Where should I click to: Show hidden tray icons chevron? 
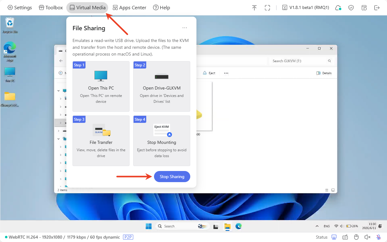[x=317, y=226]
